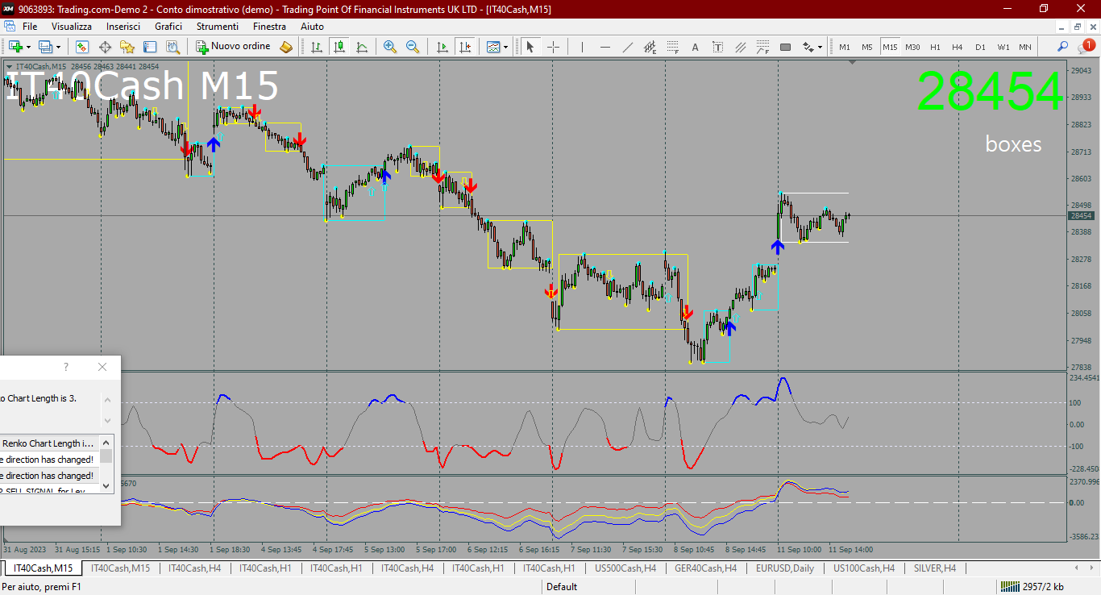Open the MetaEditor book icon

pos(286,47)
